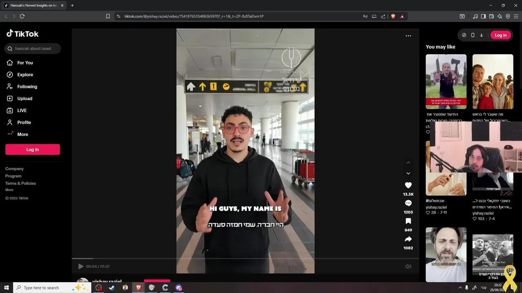
Task: Go to the Profile page
Action: point(18,122)
